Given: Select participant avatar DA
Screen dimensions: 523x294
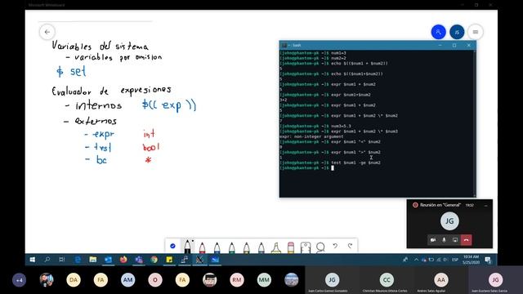Looking at the screenshot, I should [x=74, y=280].
